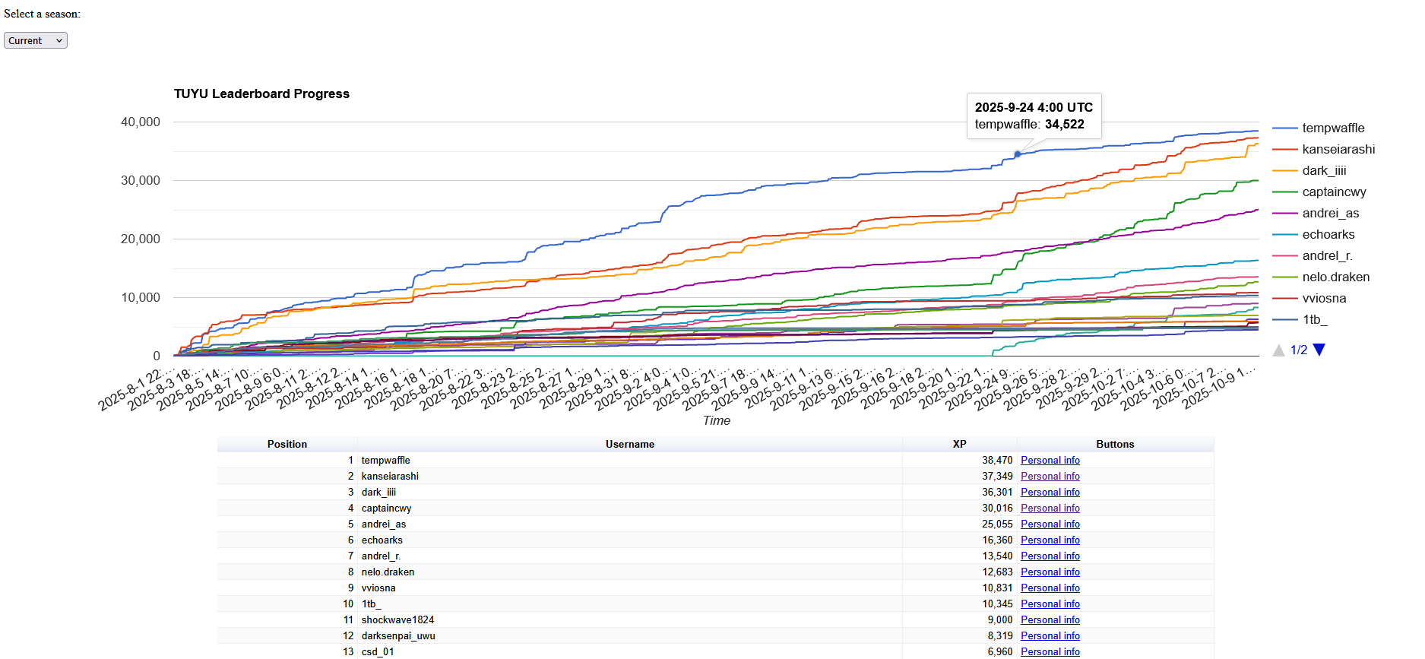1425x659 pixels.
Task: Click andrel_r. in chart legend
Action: [x=1327, y=255]
